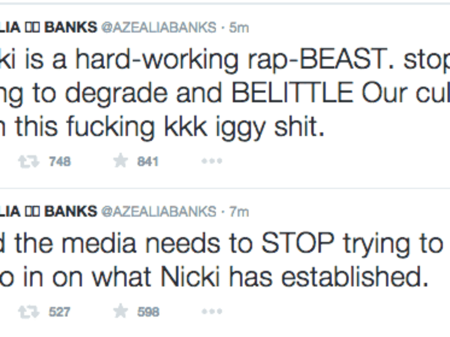Click the BANKS display name on second tweet
Viewport: 450px width, 337px height.
tap(70, 212)
